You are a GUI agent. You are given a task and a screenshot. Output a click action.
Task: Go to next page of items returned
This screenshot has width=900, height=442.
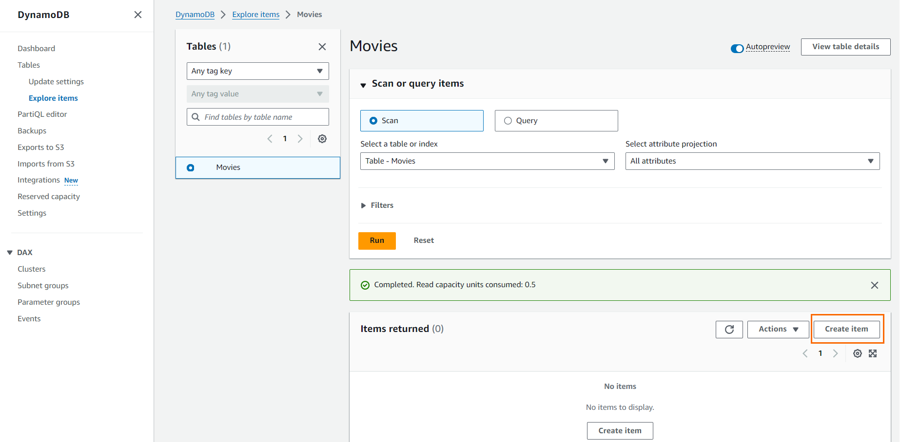click(835, 353)
